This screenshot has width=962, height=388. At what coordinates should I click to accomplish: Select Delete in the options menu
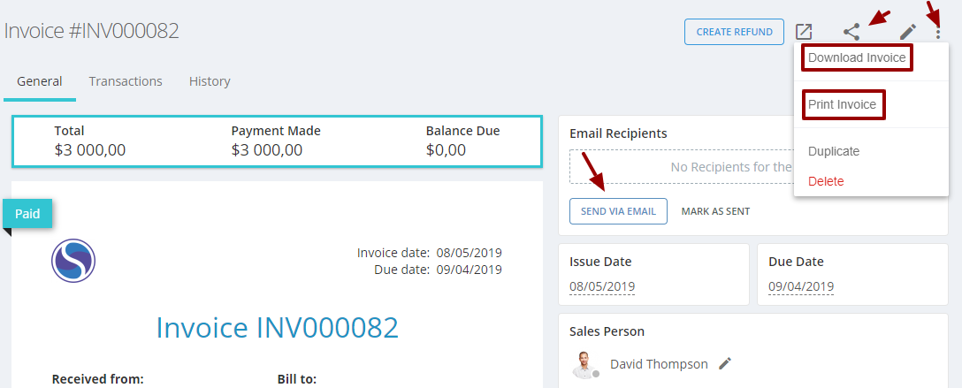[826, 181]
